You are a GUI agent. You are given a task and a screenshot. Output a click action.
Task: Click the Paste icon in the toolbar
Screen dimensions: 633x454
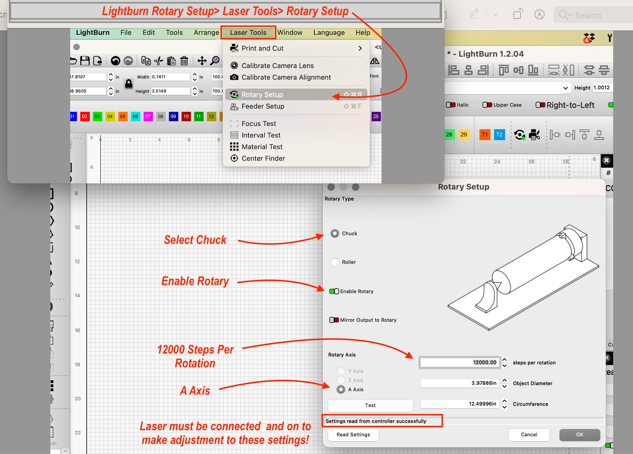[x=172, y=61]
